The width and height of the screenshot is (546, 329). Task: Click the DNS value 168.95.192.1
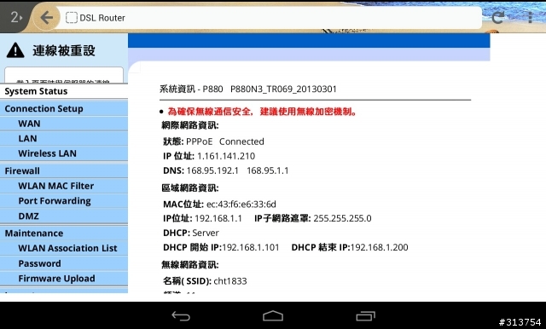click(x=212, y=170)
